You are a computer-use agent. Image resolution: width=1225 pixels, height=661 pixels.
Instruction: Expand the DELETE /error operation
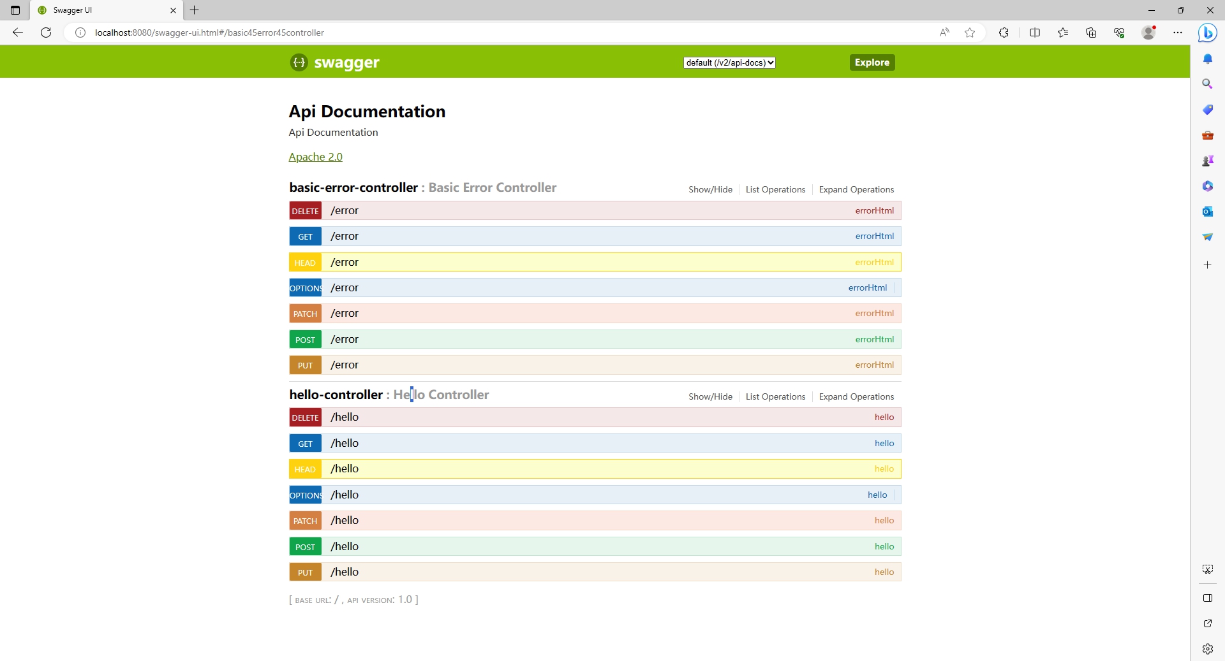point(595,210)
